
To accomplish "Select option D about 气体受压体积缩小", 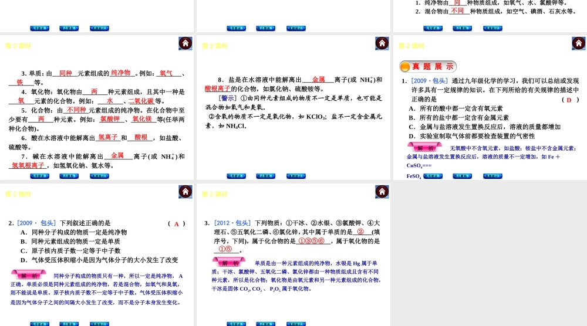I will pos(99,260).
